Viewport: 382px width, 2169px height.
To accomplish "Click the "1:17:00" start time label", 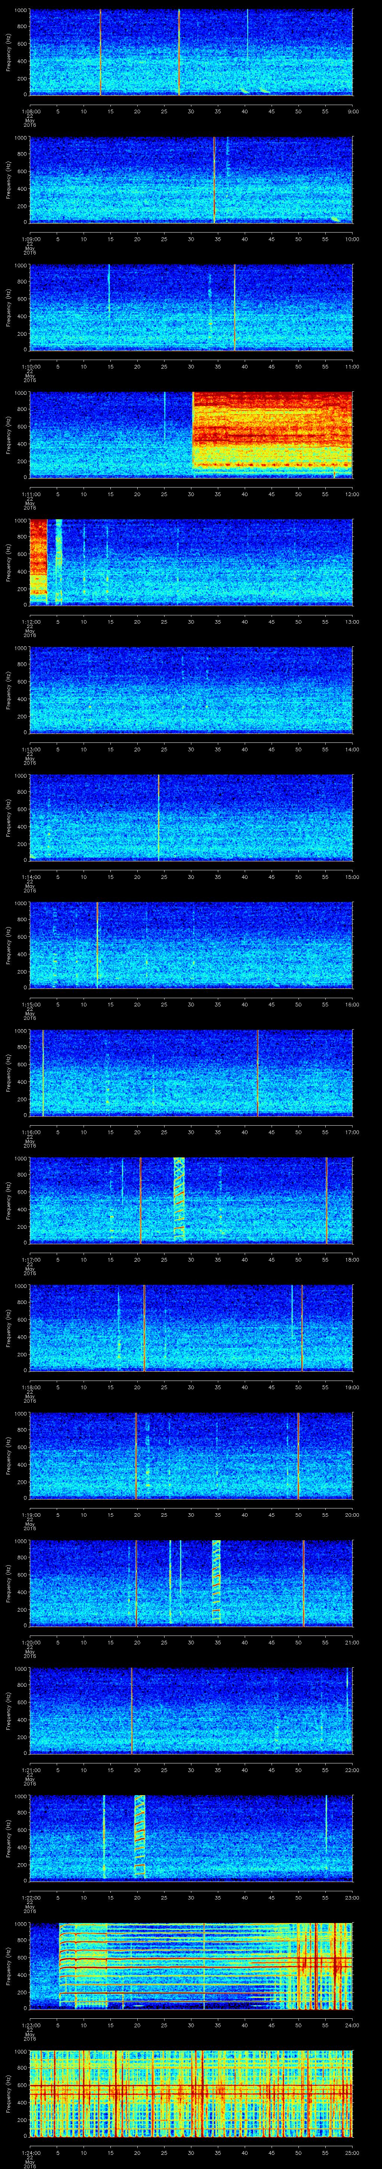I will pyautogui.click(x=30, y=1259).
